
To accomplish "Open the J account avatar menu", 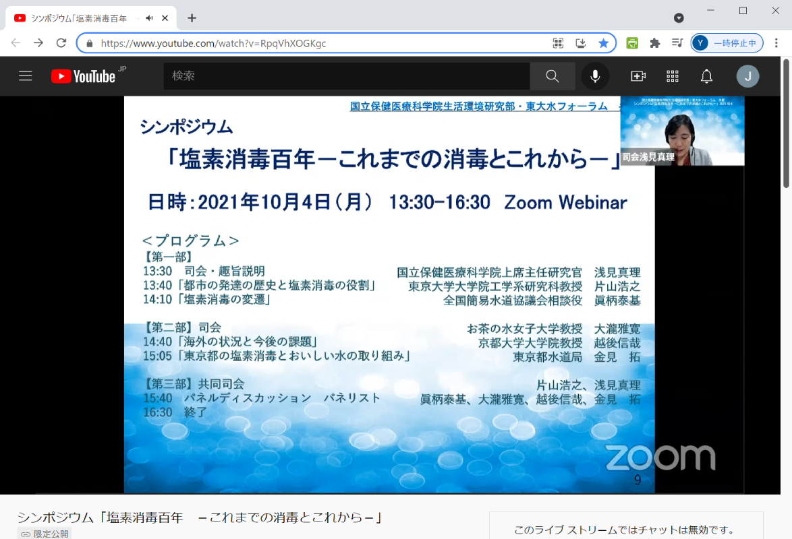I will pos(747,76).
